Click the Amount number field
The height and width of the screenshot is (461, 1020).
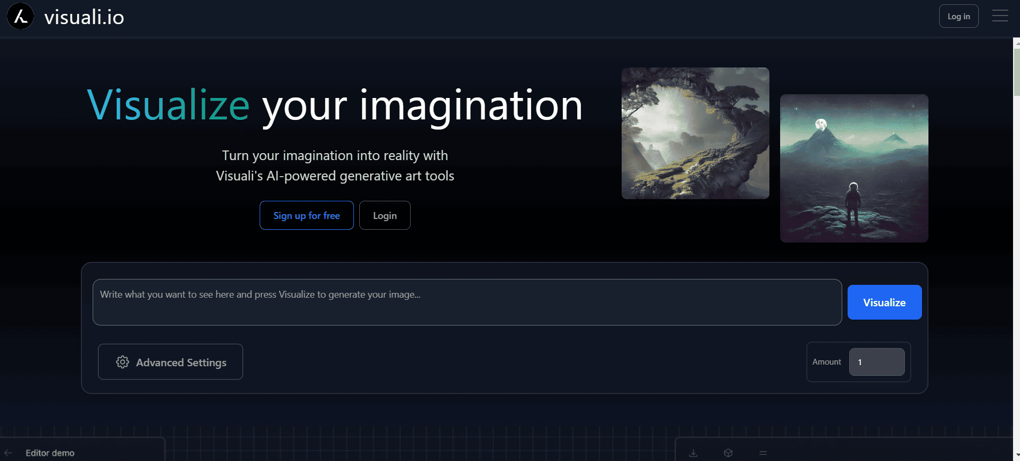coord(877,362)
